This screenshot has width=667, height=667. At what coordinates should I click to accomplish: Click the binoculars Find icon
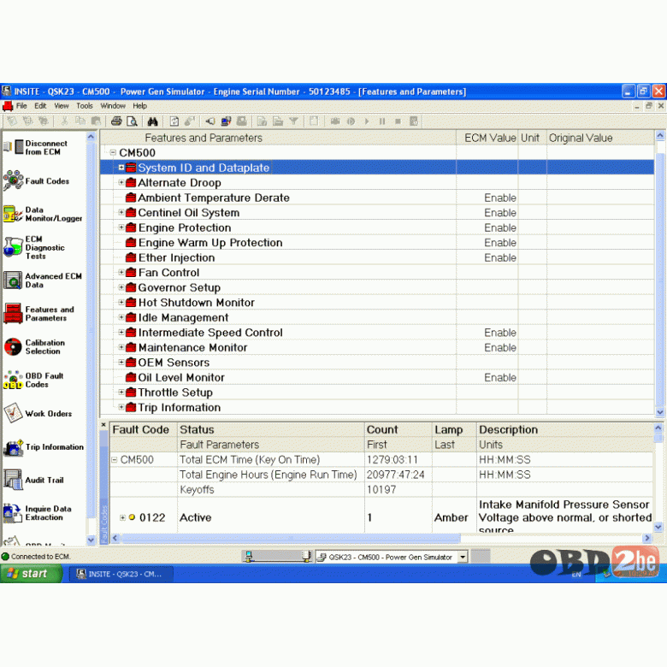(152, 121)
